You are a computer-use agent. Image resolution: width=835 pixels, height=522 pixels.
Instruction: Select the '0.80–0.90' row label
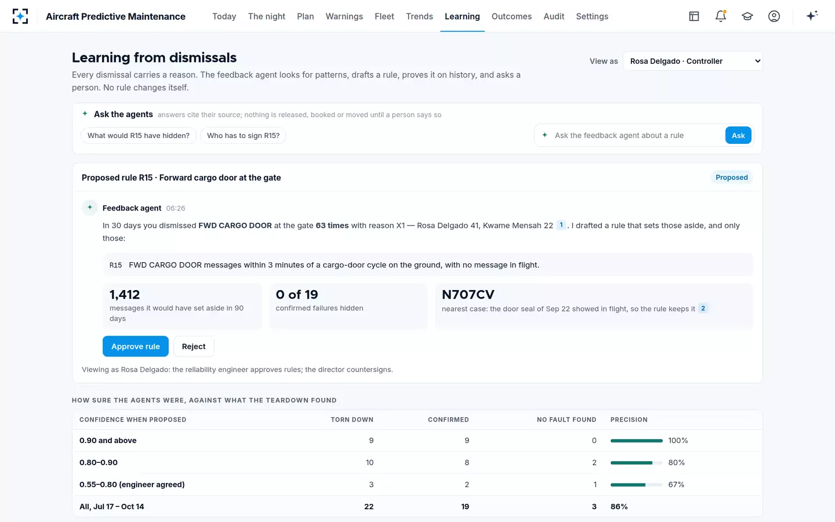click(99, 463)
